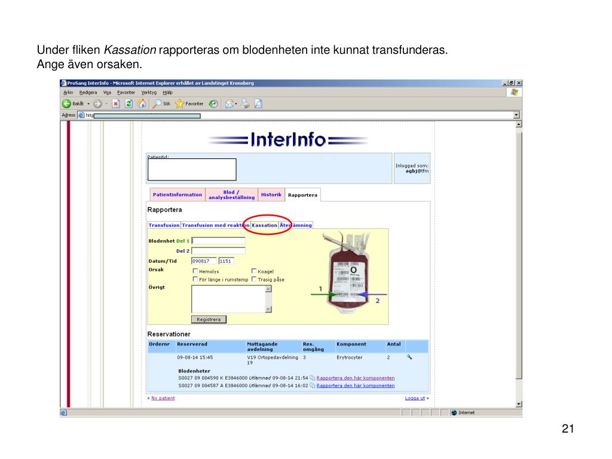
Task: Click the date field showing 090817
Action: click(x=204, y=261)
